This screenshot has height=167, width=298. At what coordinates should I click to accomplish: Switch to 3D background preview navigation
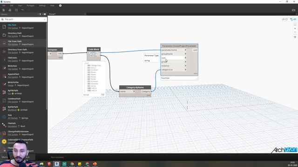coord(284,19)
